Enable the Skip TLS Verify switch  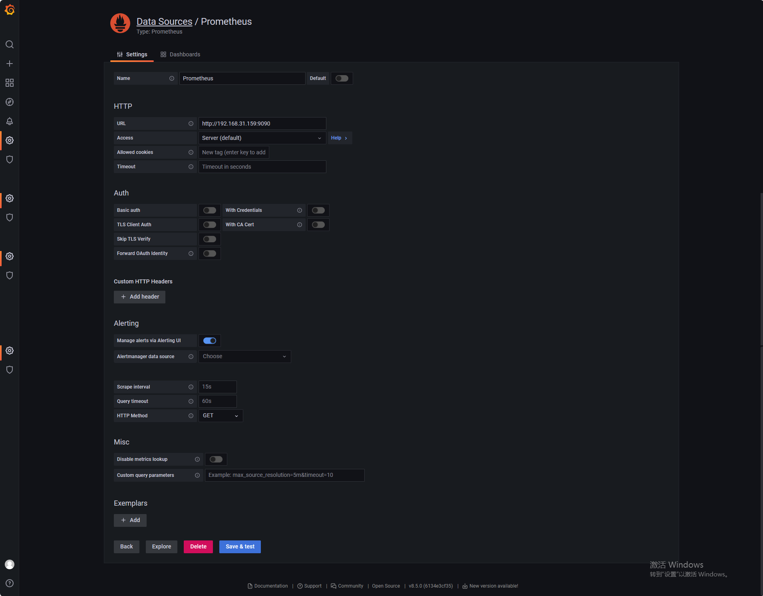tap(210, 239)
